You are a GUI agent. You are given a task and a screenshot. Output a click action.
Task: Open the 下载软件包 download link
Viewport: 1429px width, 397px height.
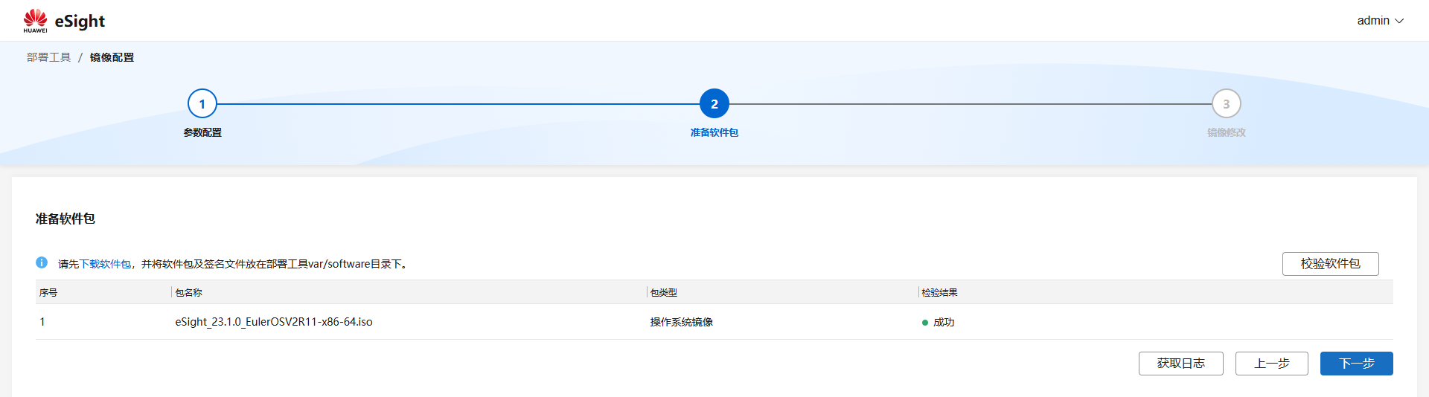pos(105,264)
